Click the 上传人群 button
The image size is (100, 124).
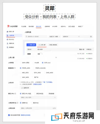click(42, 45)
